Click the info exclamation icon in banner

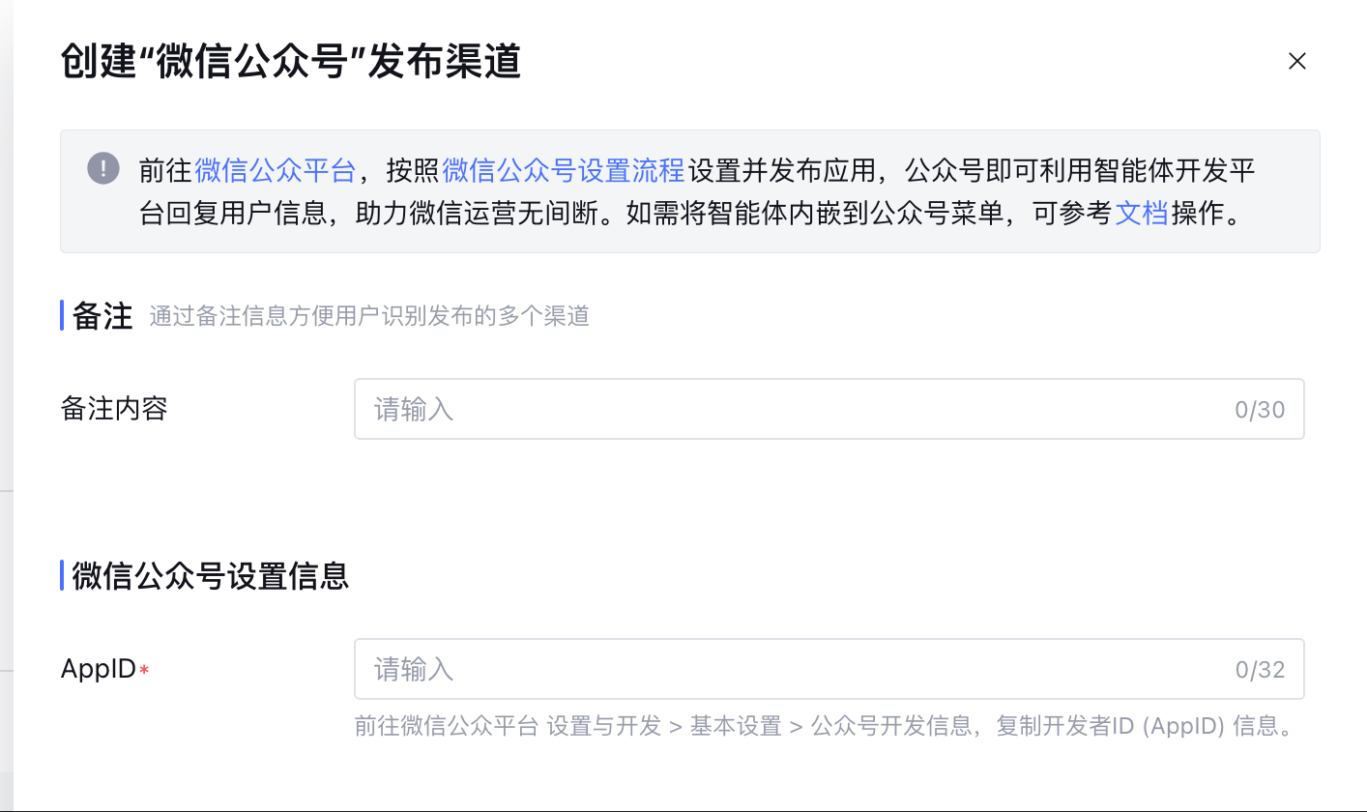pyautogui.click(x=103, y=168)
